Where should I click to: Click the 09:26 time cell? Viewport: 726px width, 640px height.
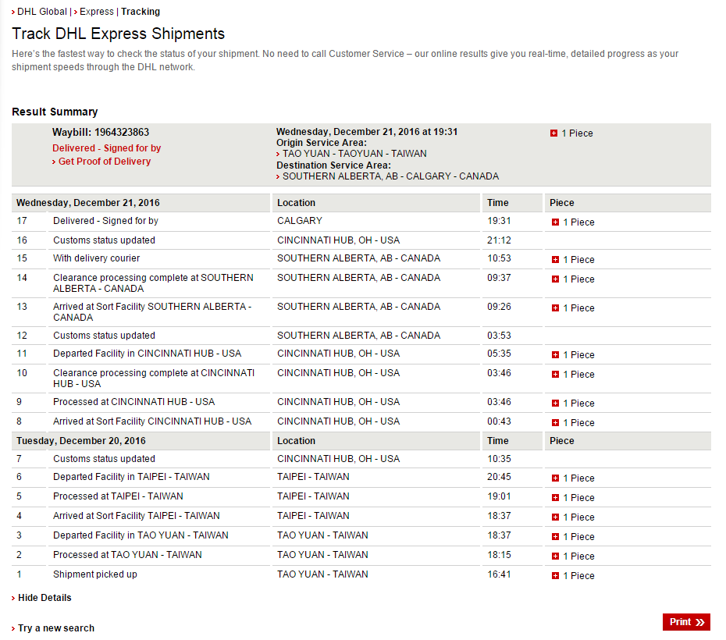click(x=499, y=307)
